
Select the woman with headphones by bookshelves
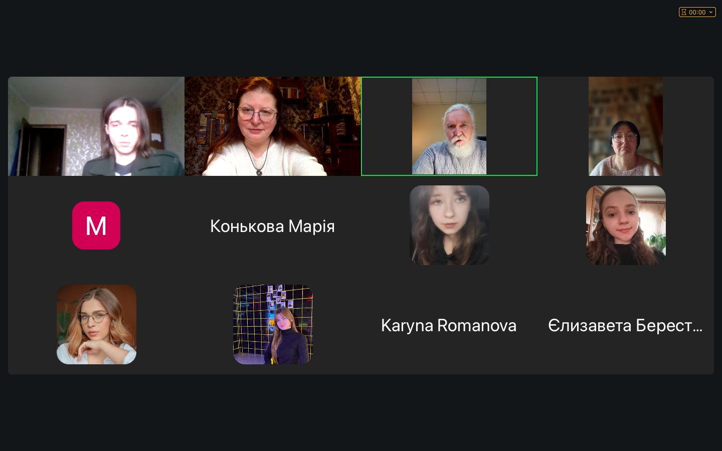626,126
